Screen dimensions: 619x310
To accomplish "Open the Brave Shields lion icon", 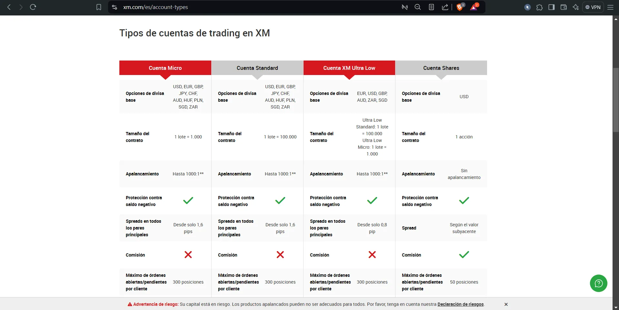I will click(460, 7).
